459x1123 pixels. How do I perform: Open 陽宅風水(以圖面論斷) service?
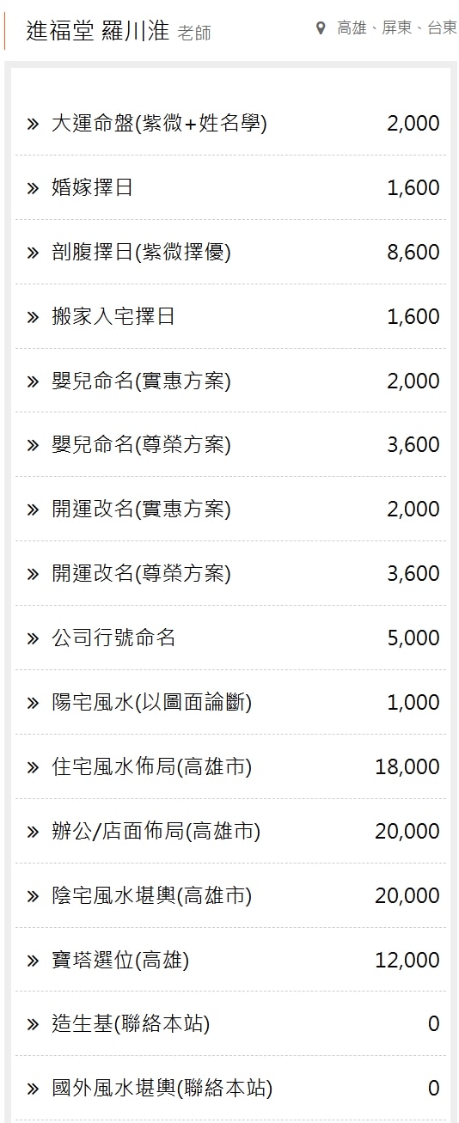(230, 702)
